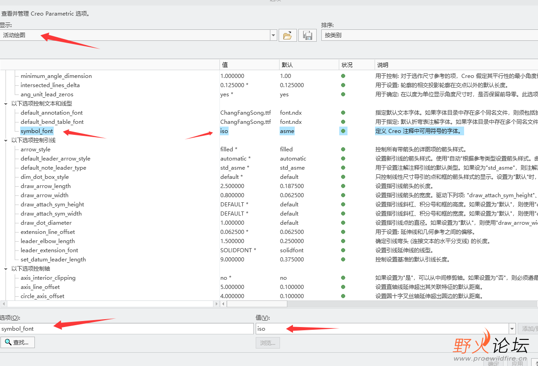Screen dimensions: 538x366
Task: Click the green status dot for symbol_font
Action: tap(343, 131)
